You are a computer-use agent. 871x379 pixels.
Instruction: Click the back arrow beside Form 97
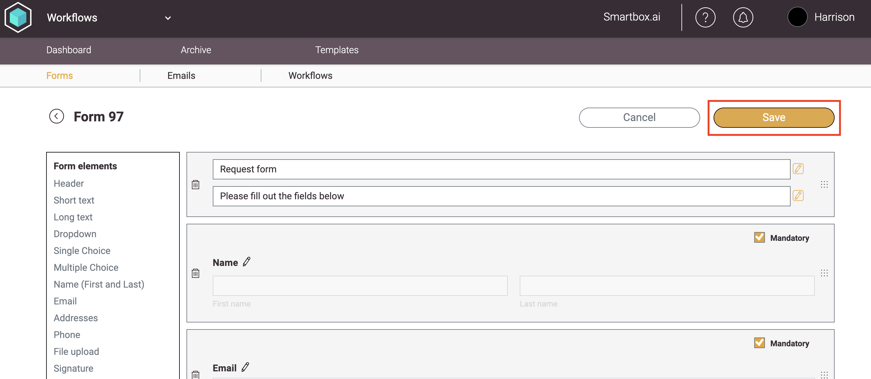point(57,116)
